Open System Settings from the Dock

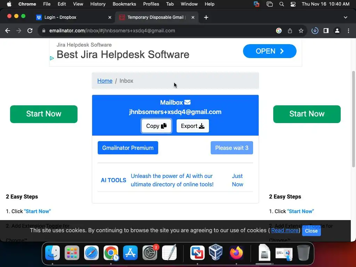150,253
